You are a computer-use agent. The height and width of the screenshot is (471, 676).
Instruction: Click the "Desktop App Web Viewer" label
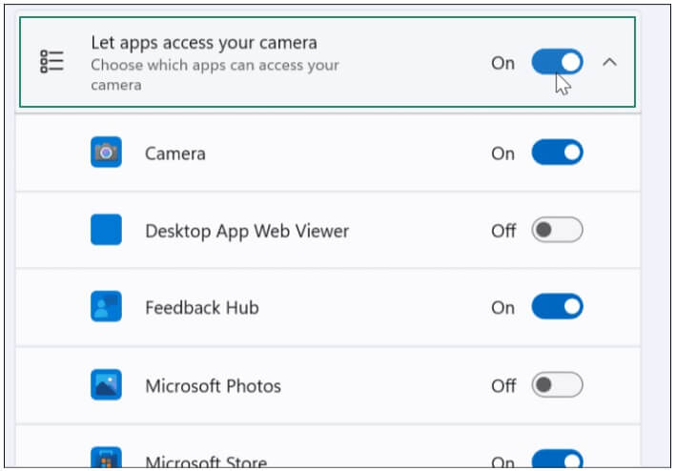coord(247,231)
